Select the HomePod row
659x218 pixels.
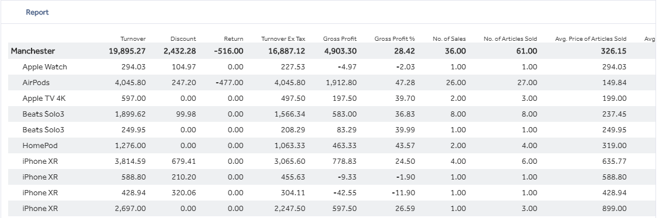click(x=329, y=146)
